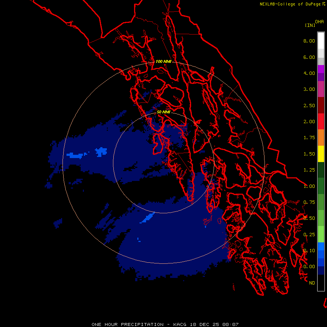
Task: Click the NEXLAB-College of DuPage text
Action: pos(290,4)
